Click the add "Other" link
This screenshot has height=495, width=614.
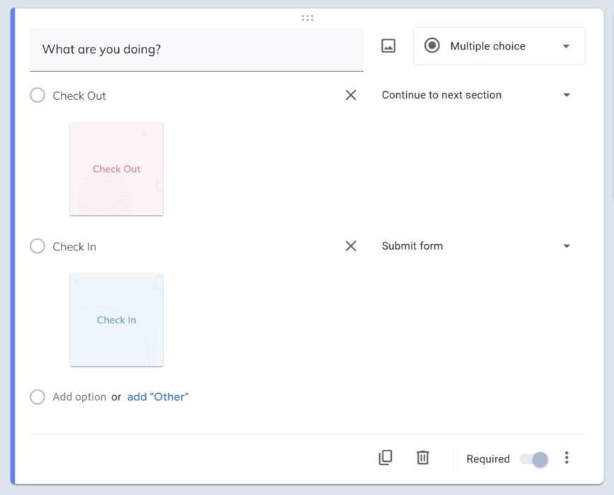pyautogui.click(x=158, y=397)
